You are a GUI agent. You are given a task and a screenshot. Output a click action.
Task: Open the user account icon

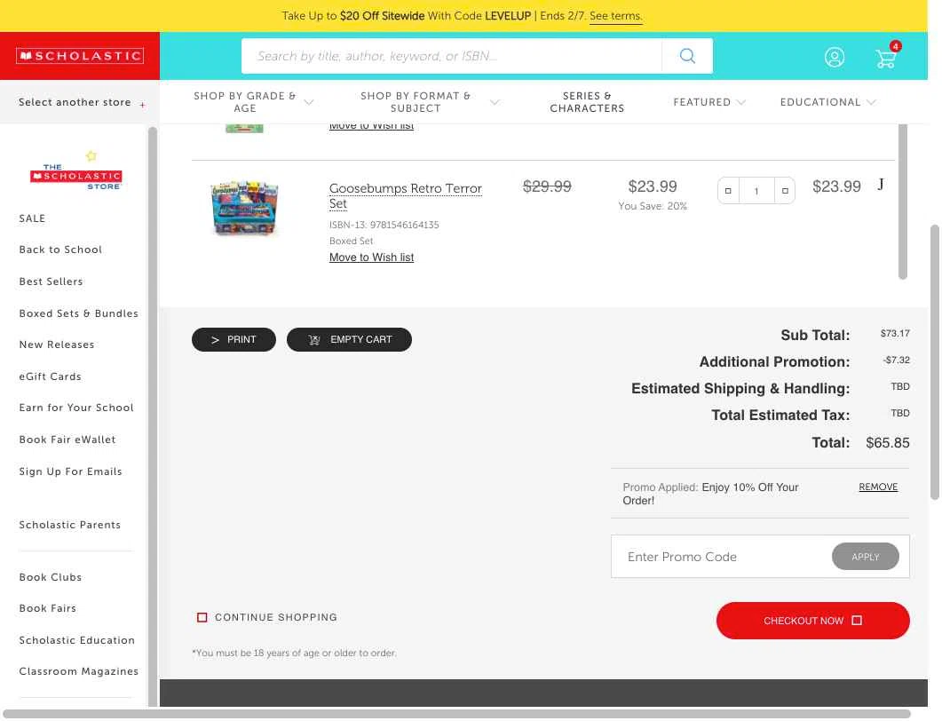click(x=834, y=57)
